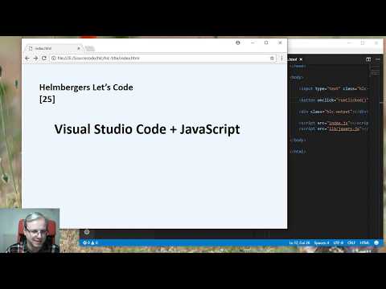Reload the index.html page
Image resolution: width=386 pixels, height=289 pixels.
pyautogui.click(x=44, y=58)
